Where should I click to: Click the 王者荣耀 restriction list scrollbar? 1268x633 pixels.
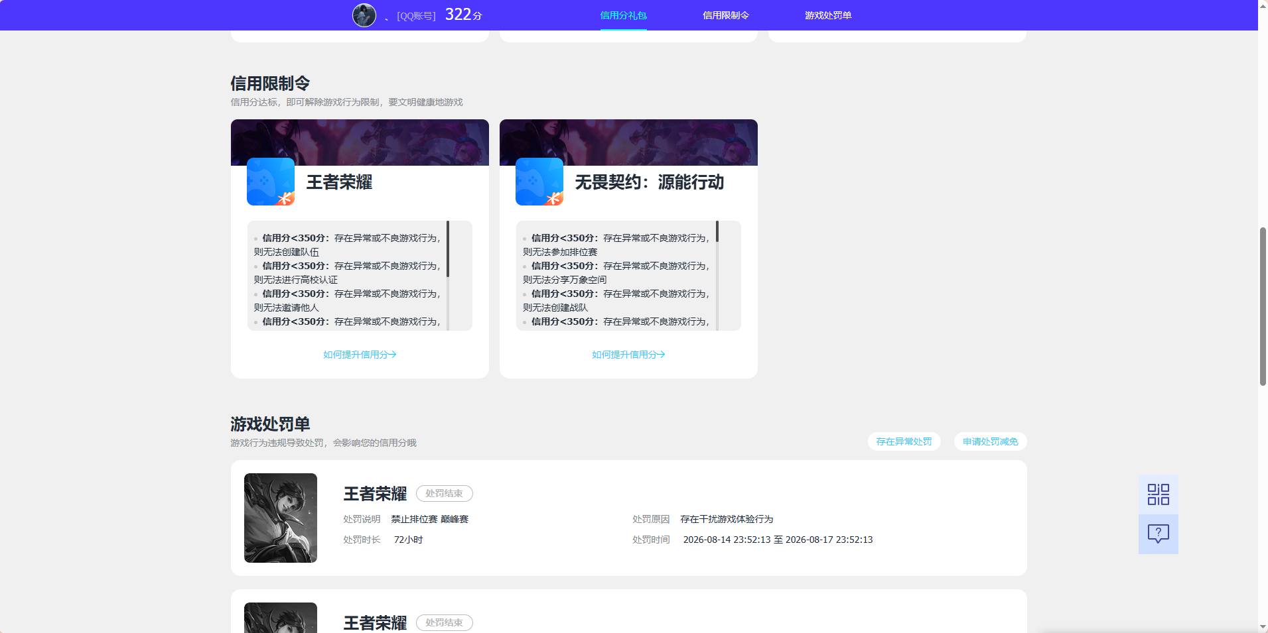tap(448, 249)
